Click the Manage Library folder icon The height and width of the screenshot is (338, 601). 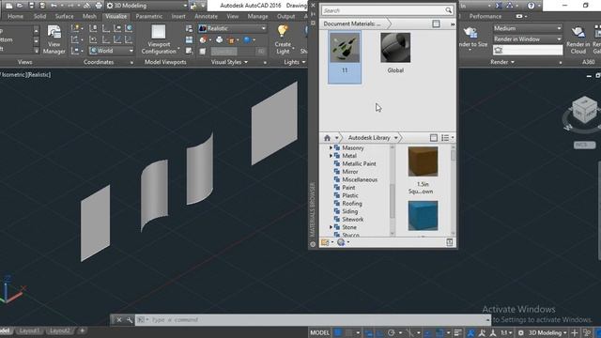325,242
